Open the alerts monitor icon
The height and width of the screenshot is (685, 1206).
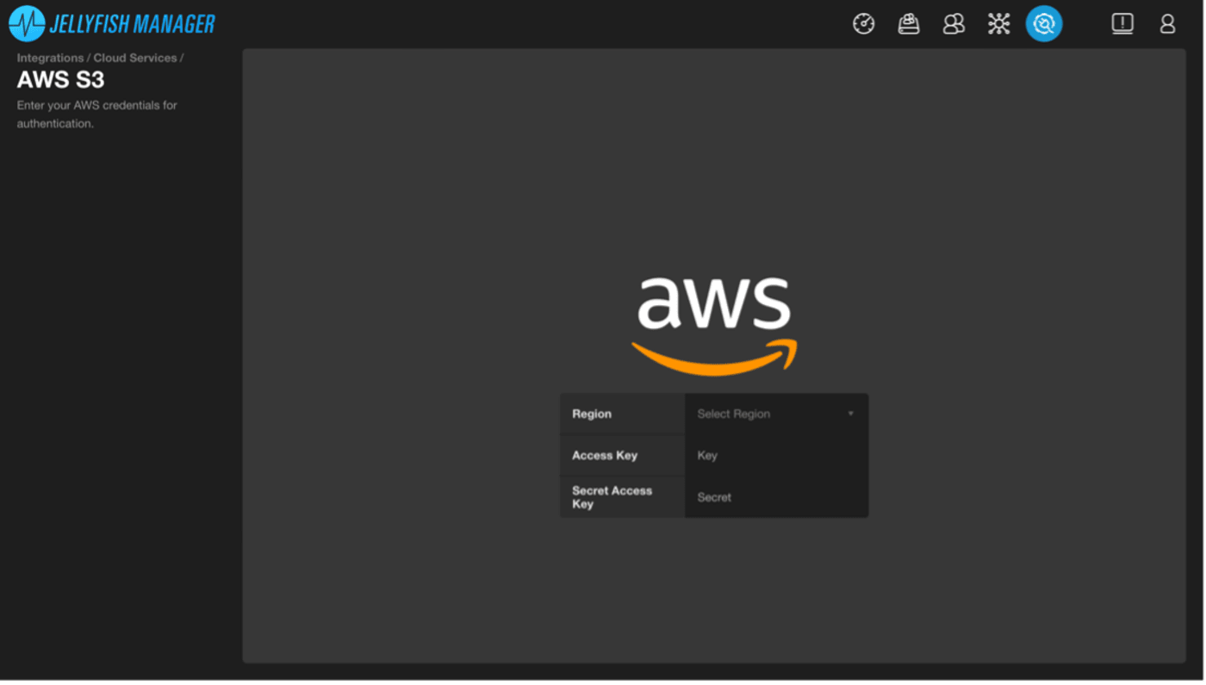1122,24
